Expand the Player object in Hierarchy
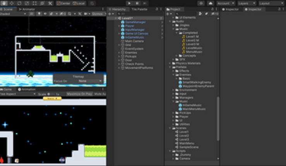This screenshot has height=166, width=286. [119, 26]
